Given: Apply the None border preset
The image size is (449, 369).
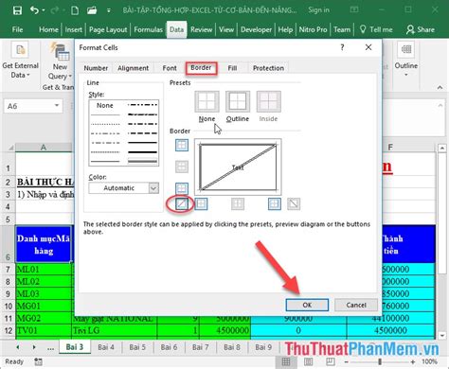Looking at the screenshot, I should point(207,101).
